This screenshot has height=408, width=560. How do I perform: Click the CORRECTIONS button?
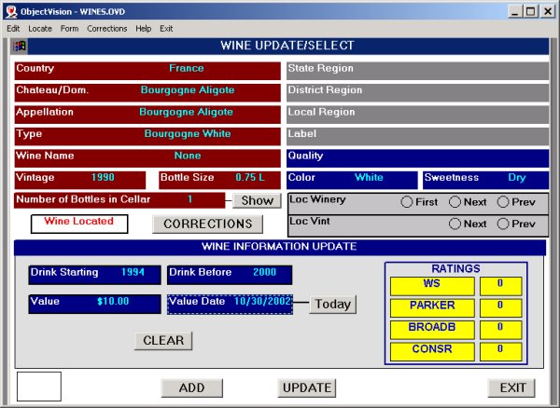pos(207,224)
